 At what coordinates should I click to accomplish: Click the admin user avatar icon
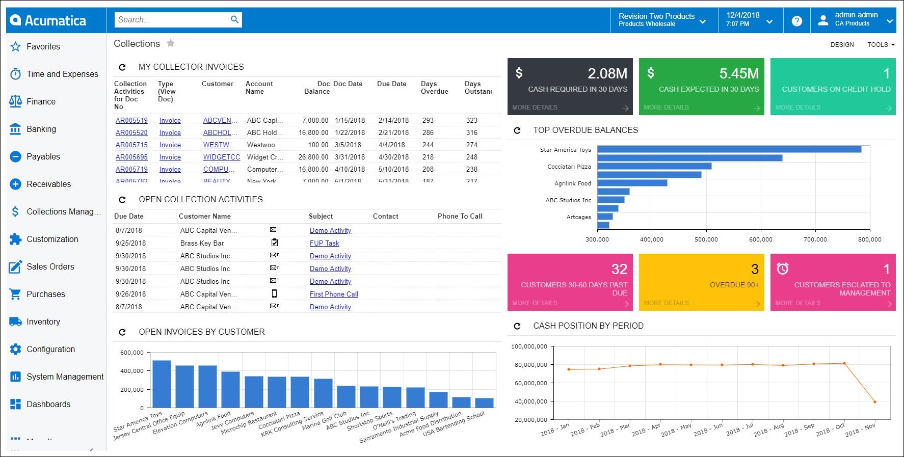coord(823,20)
